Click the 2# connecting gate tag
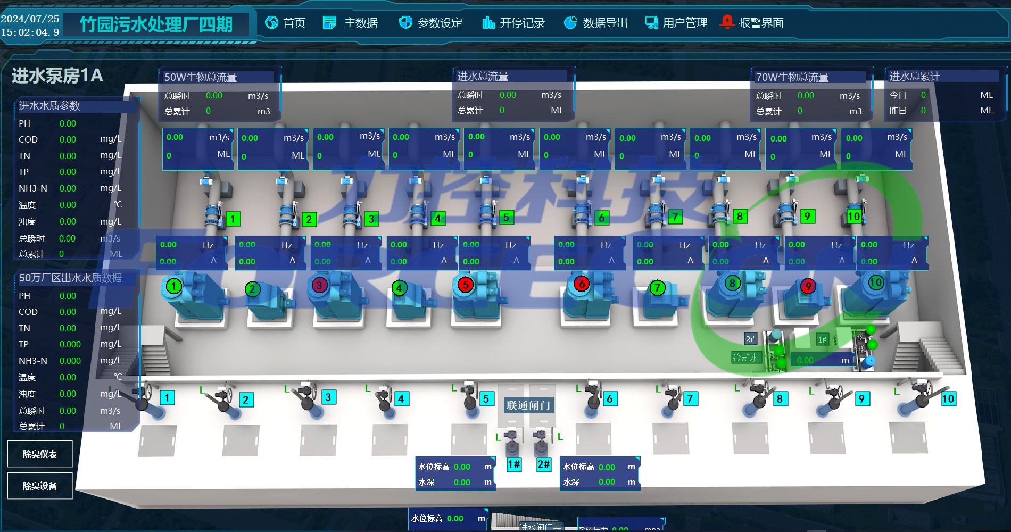The image size is (1011, 532). tap(544, 464)
